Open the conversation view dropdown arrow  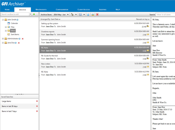click(76, 14)
